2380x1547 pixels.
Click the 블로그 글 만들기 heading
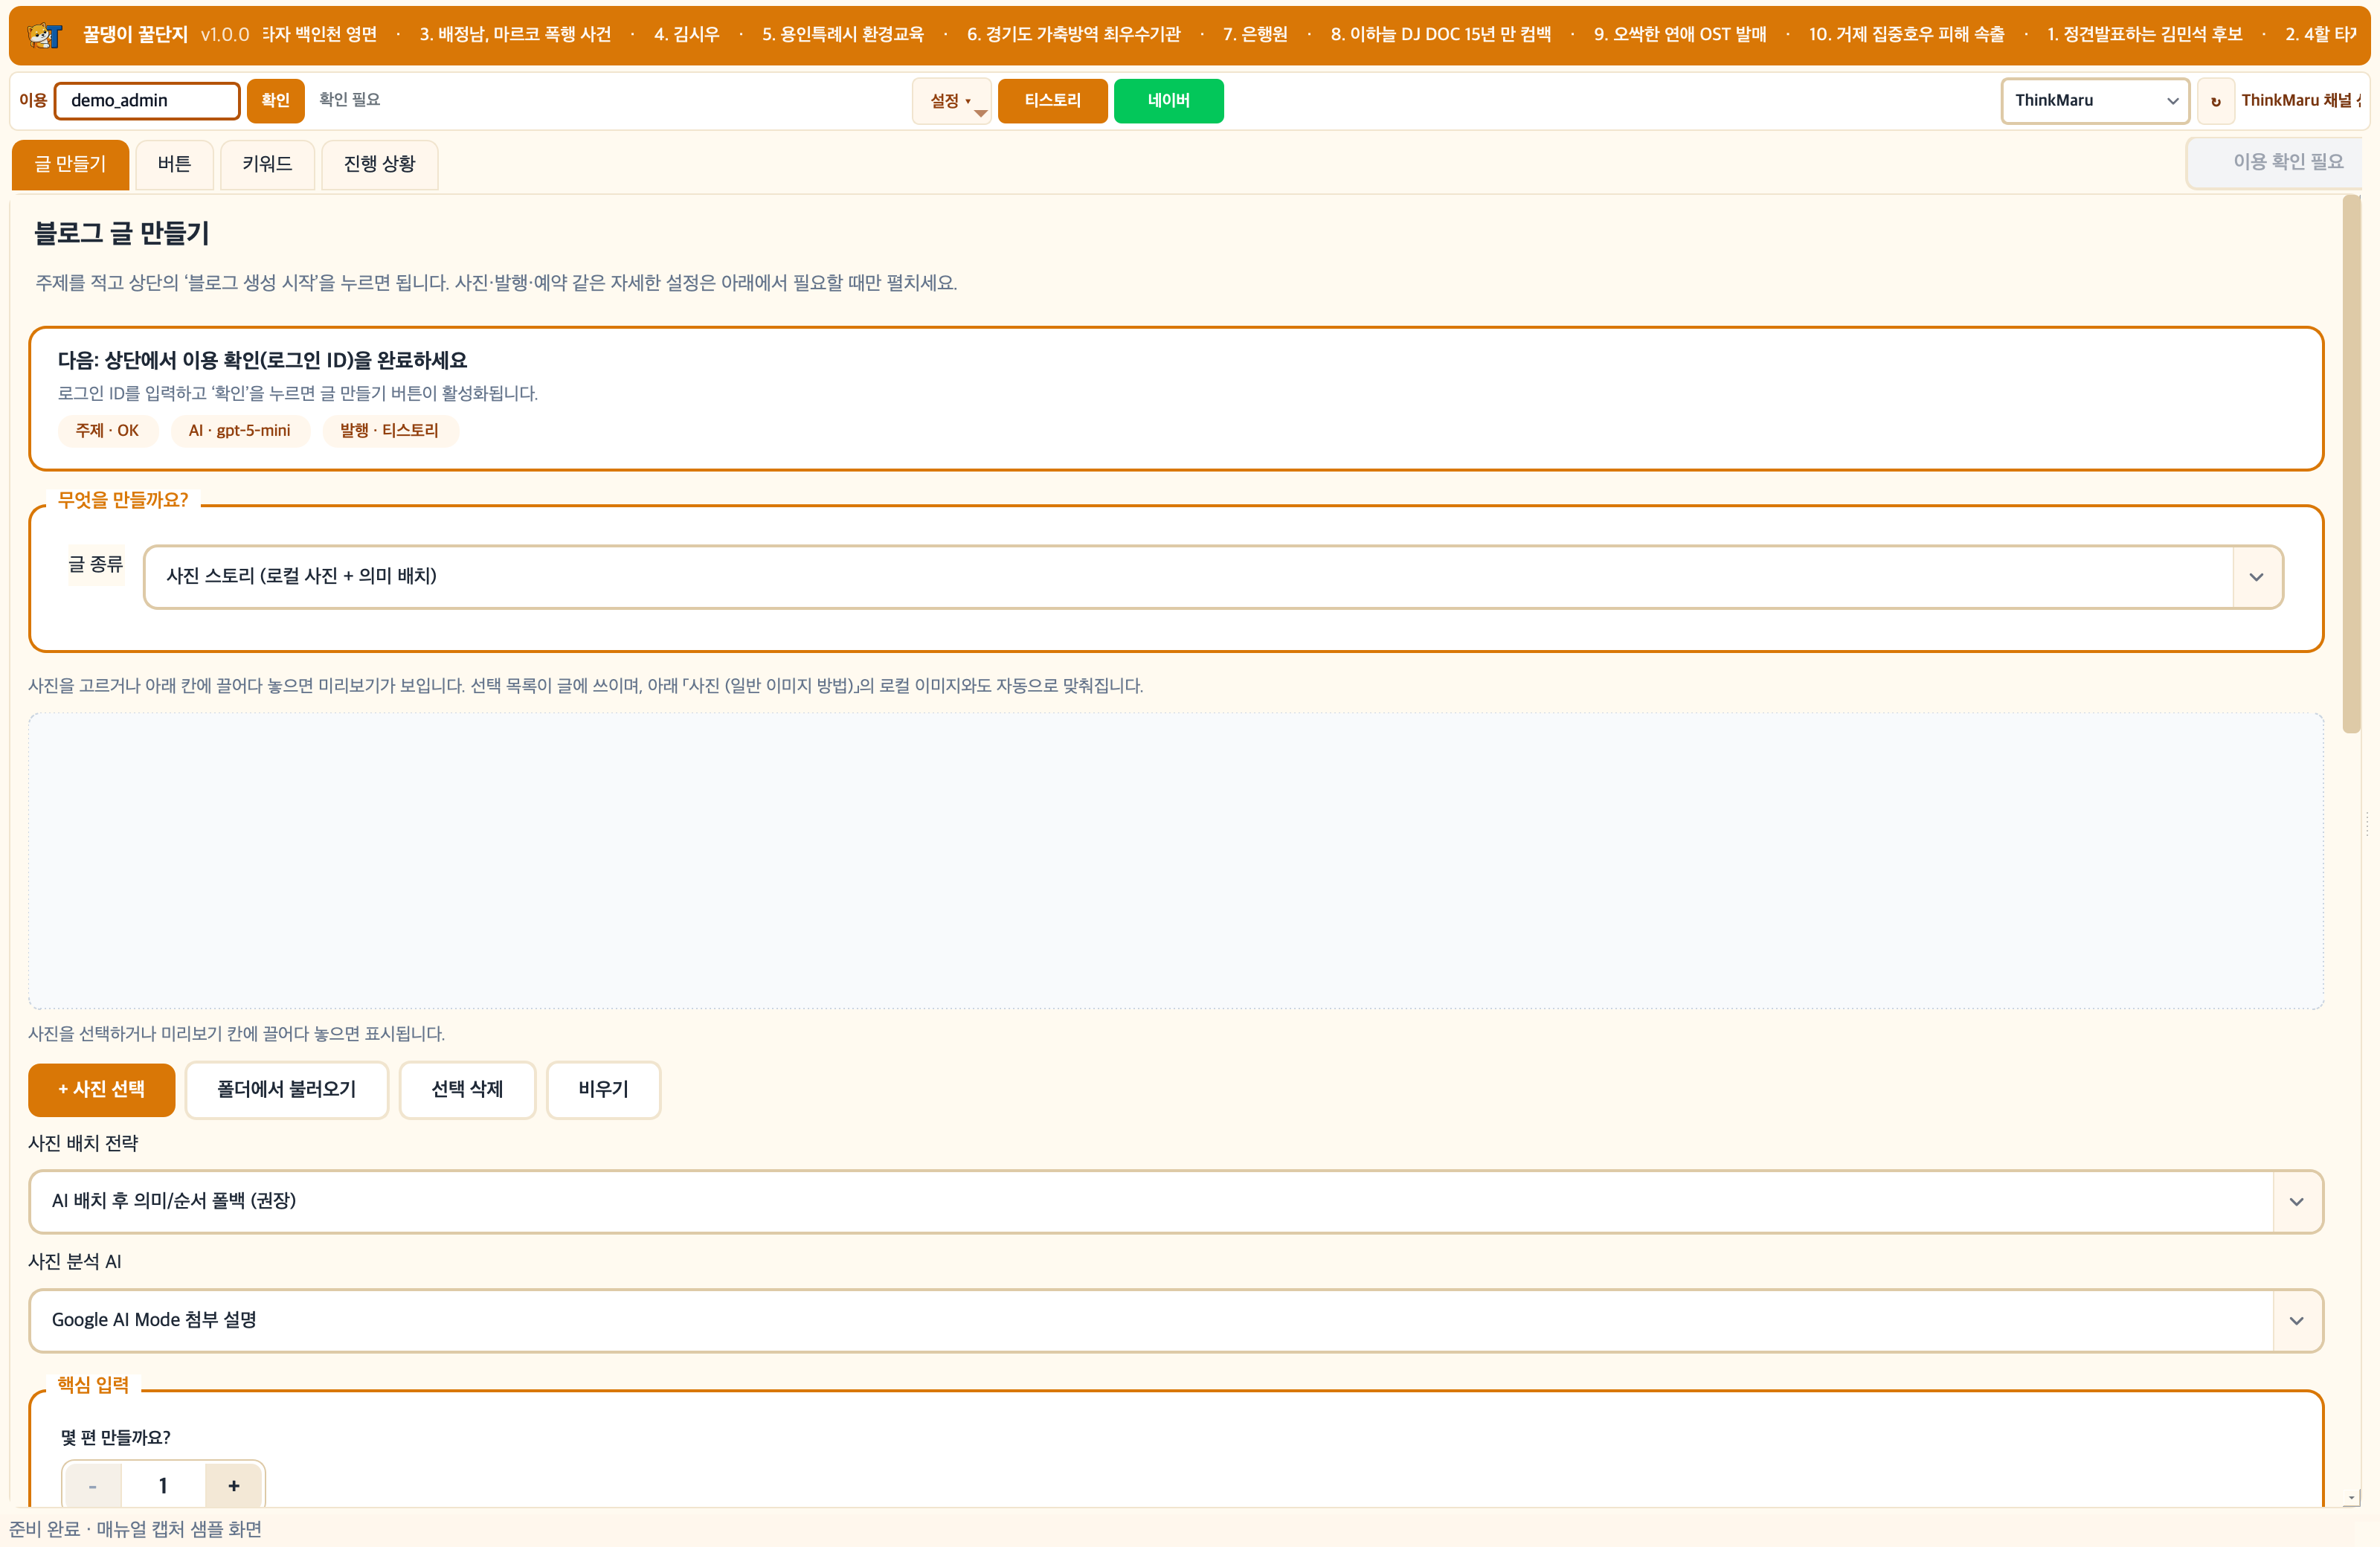pos(122,234)
